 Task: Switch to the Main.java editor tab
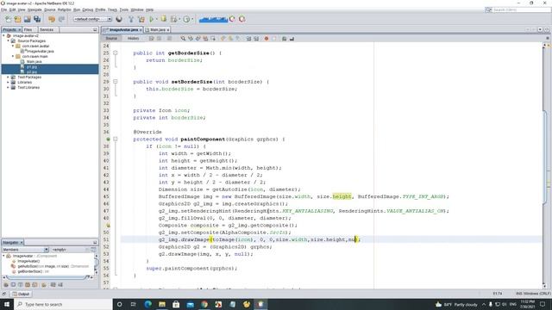(157, 30)
